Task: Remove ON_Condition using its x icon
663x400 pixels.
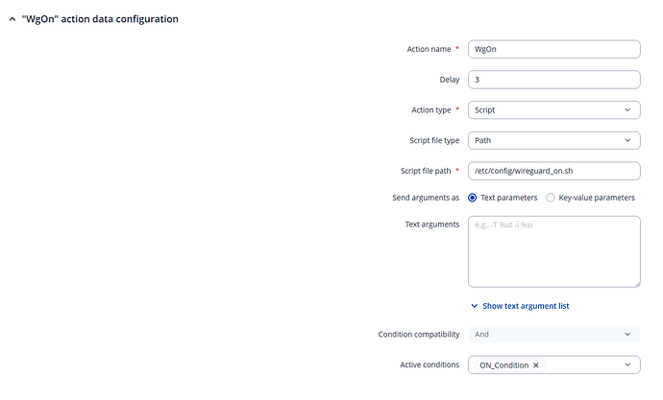Action: coord(536,365)
